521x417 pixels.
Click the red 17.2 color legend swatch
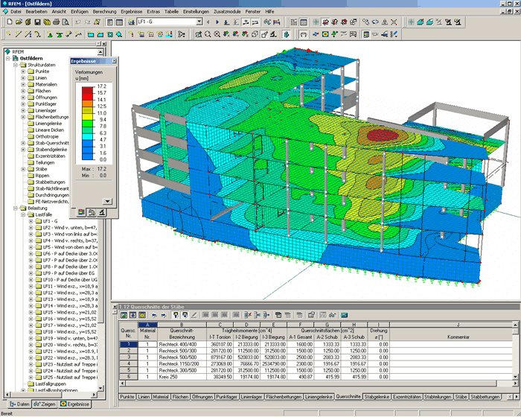tap(87, 90)
